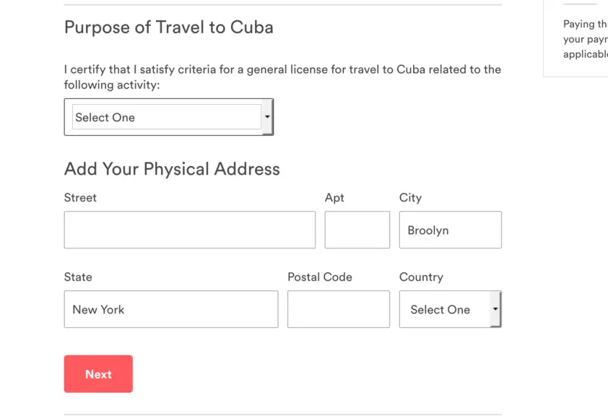608x416 pixels.
Task: Open the Country Select One dropdown
Action: click(450, 309)
